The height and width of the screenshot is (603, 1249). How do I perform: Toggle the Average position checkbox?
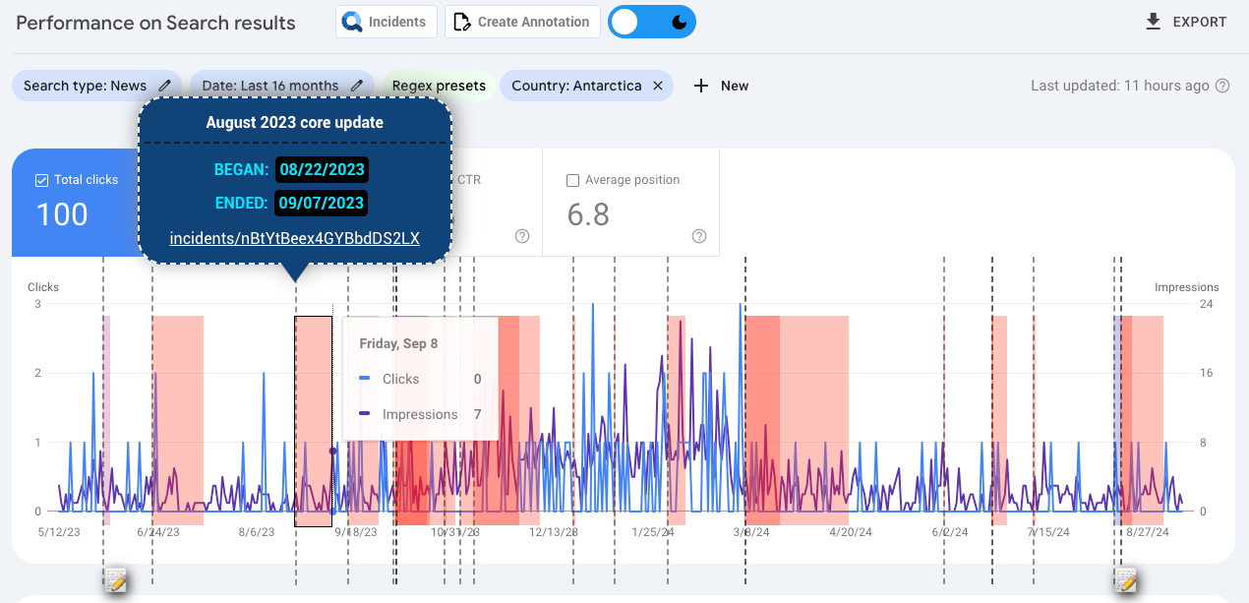tap(572, 180)
